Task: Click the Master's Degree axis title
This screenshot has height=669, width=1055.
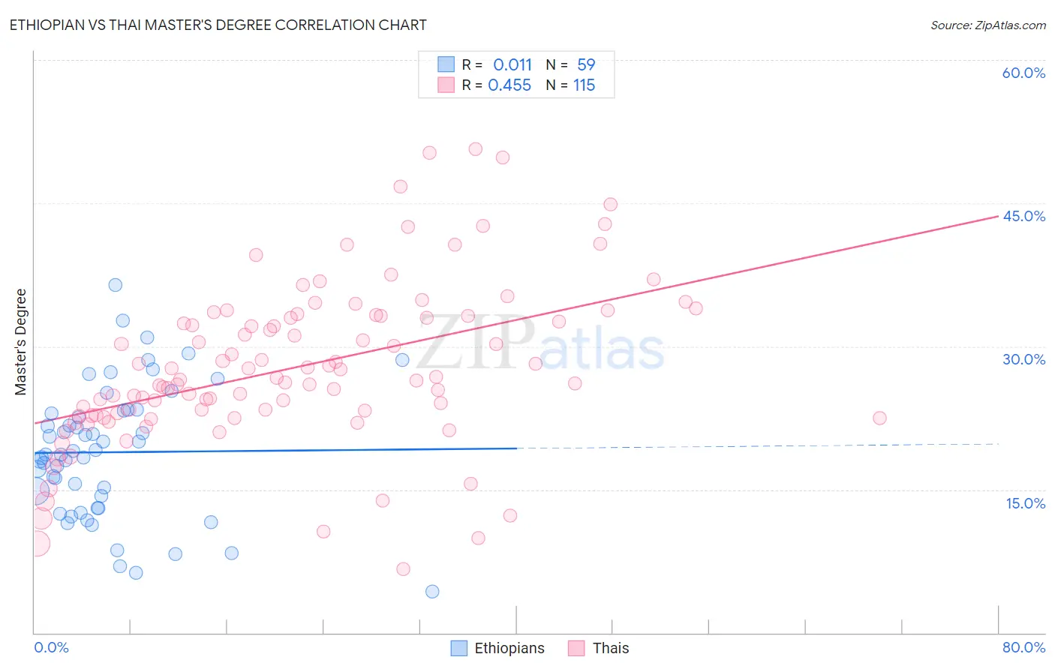Action: click(21, 342)
